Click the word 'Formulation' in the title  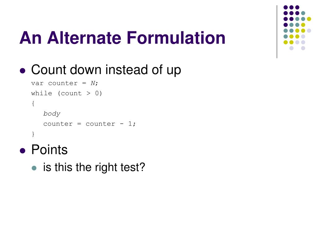pyautogui.click(x=176, y=38)
